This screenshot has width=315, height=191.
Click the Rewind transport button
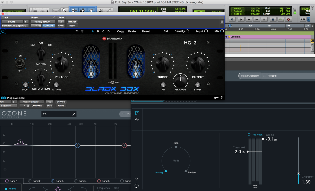[x=249, y=19]
